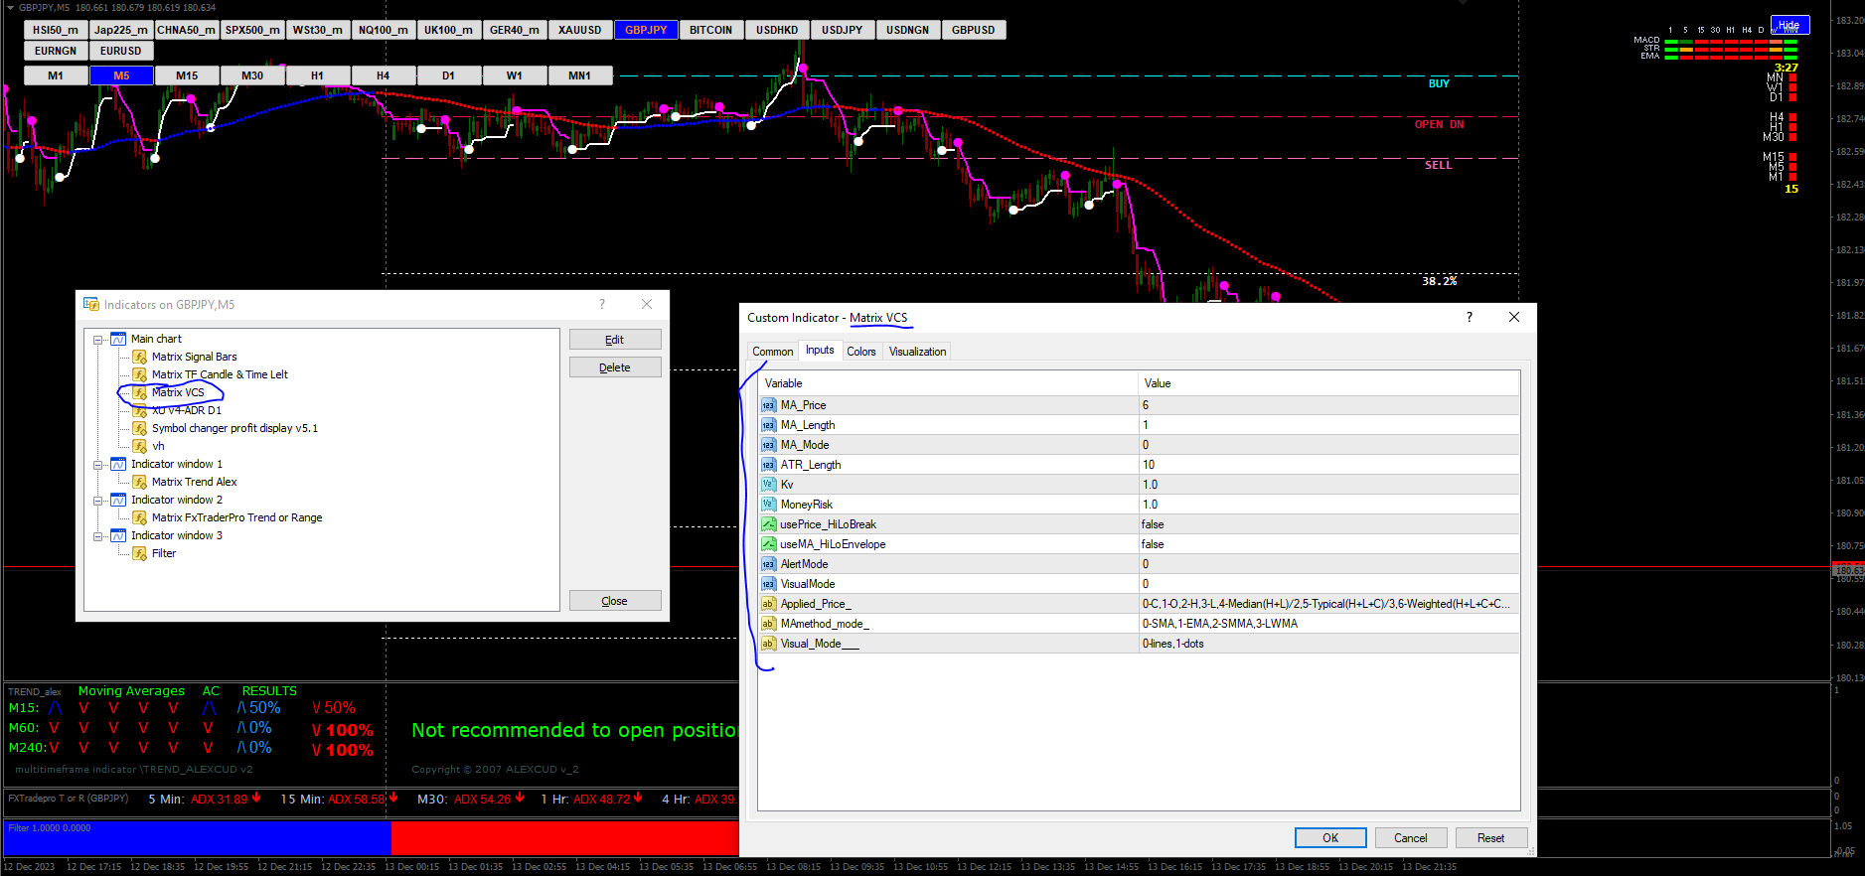The height and width of the screenshot is (876, 1865).
Task: Set the timeframe to D1
Action: tap(449, 75)
